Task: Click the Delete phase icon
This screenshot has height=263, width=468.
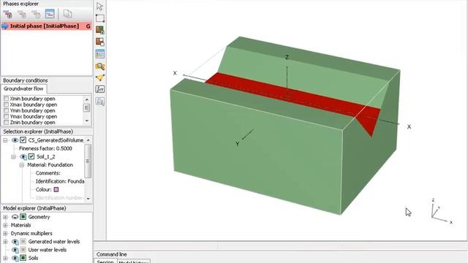Action: pos(36,14)
